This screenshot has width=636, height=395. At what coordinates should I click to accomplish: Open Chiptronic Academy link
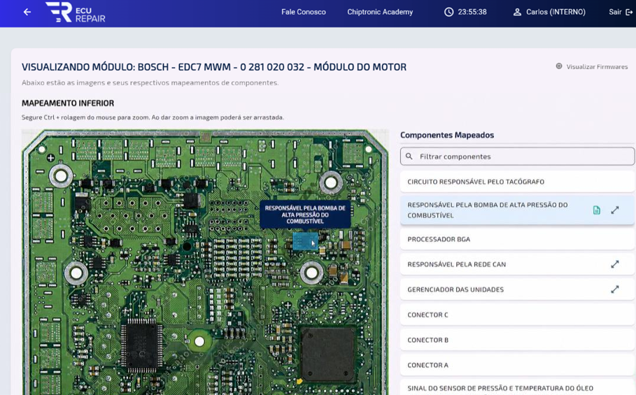pos(380,12)
